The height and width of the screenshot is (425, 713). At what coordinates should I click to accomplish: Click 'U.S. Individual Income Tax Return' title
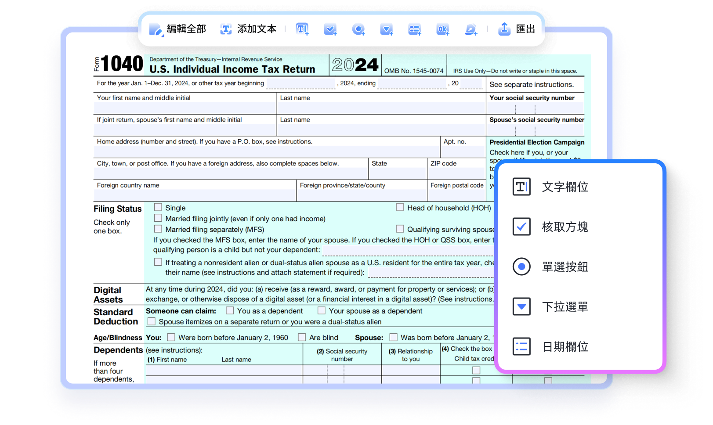tap(232, 69)
